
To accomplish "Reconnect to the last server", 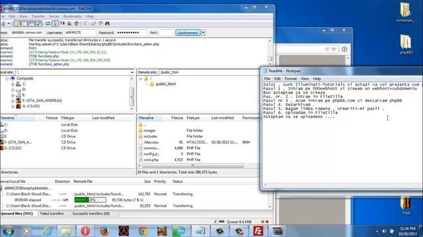I will click(77, 24).
